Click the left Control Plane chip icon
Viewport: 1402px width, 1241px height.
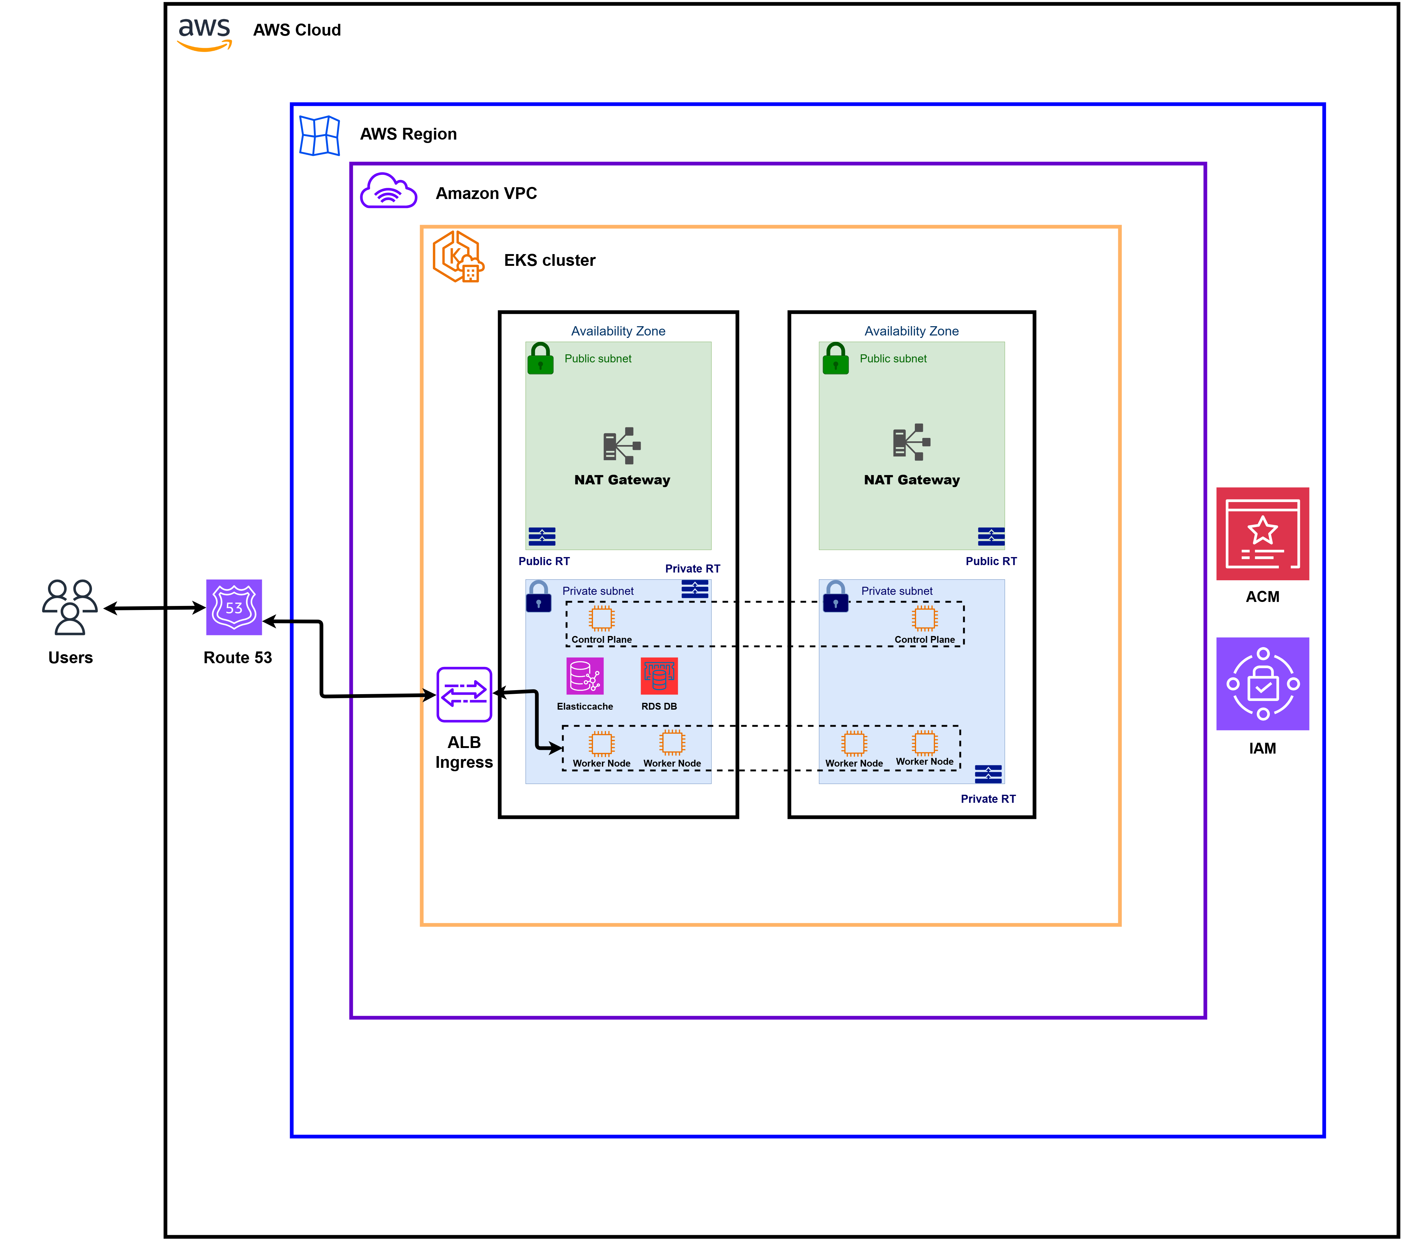[x=602, y=619]
